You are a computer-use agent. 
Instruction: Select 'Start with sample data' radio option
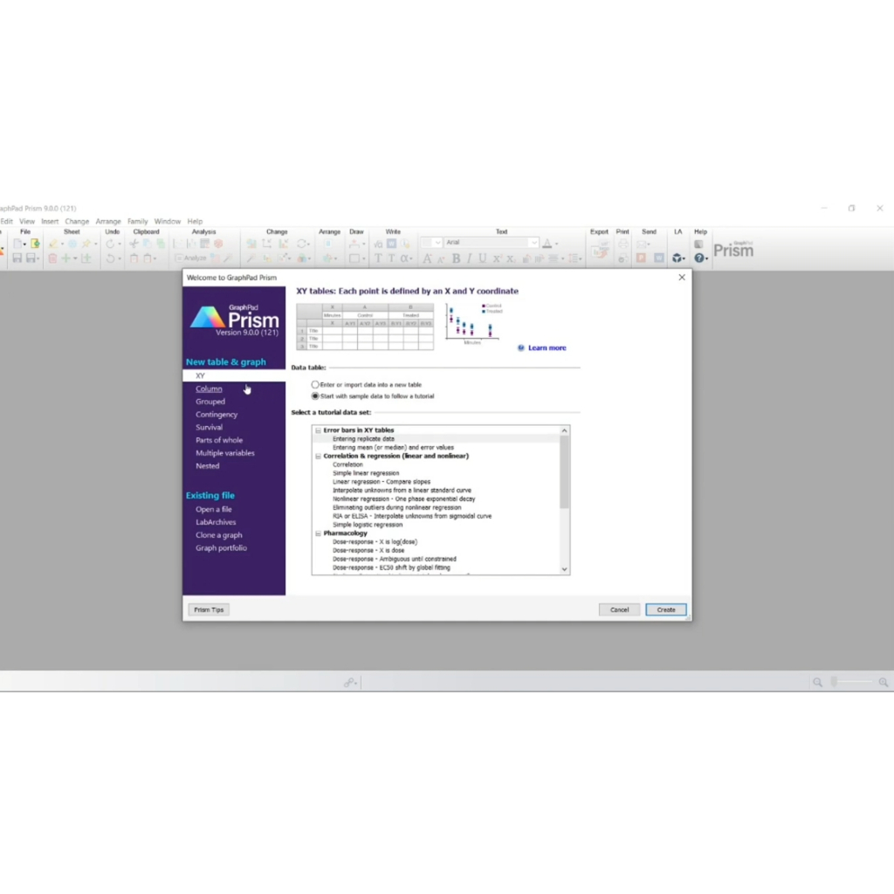click(316, 395)
